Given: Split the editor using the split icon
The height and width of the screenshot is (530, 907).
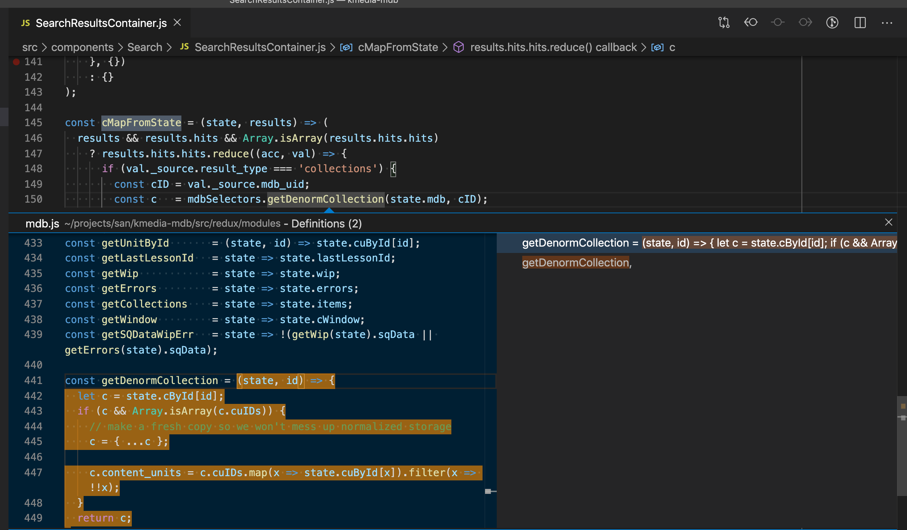Looking at the screenshot, I should point(860,23).
